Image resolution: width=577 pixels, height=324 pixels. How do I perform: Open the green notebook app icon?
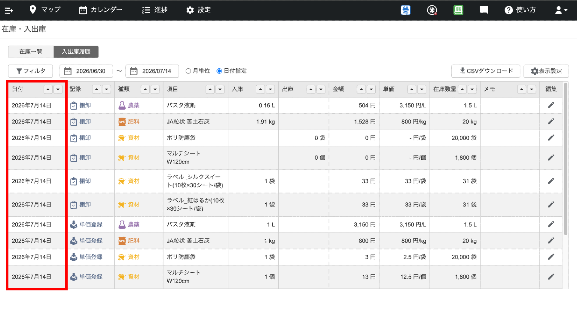pos(458,10)
